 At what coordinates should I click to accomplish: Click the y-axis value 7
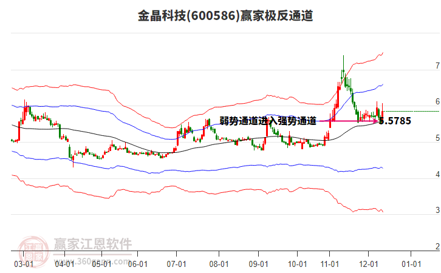(x=437, y=66)
